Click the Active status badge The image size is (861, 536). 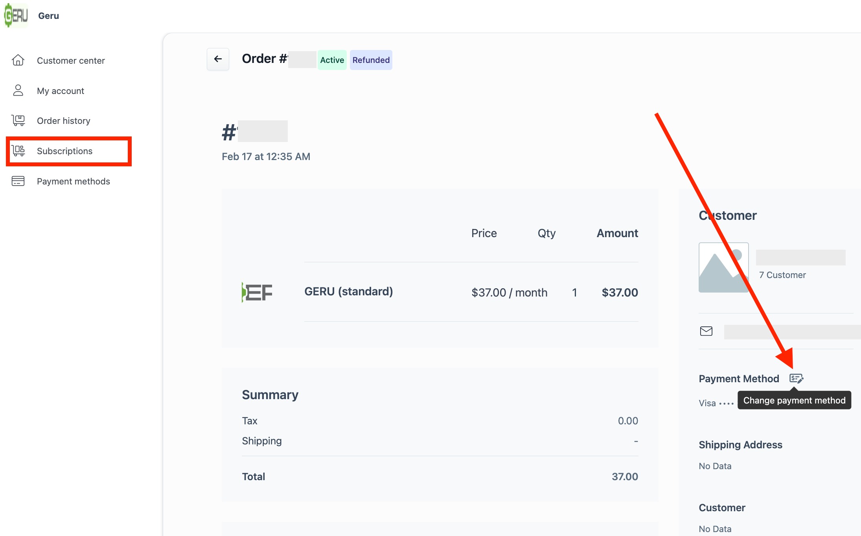click(332, 60)
